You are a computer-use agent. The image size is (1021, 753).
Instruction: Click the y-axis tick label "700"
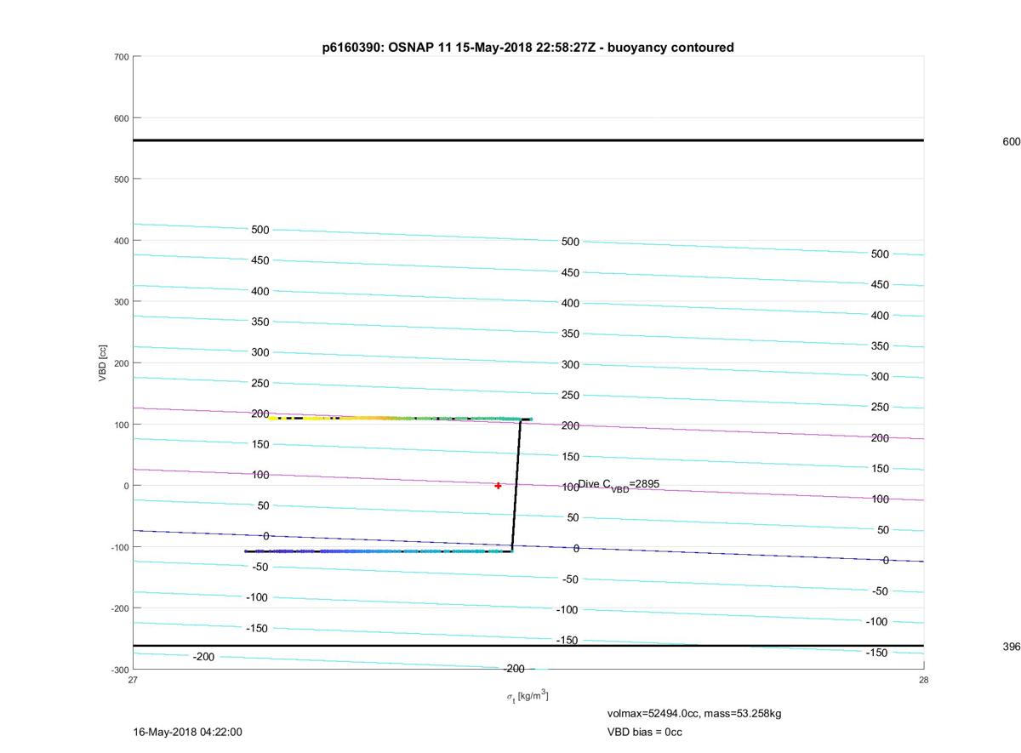point(121,57)
